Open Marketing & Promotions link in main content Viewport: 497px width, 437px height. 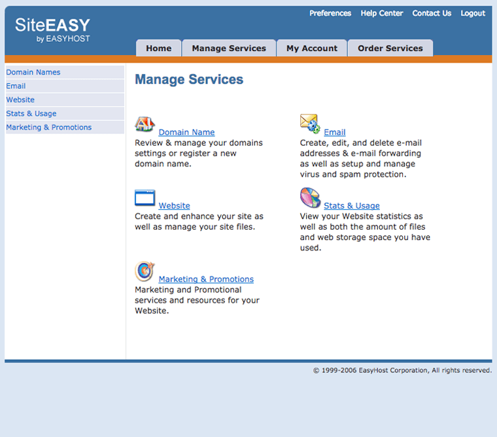(x=206, y=279)
